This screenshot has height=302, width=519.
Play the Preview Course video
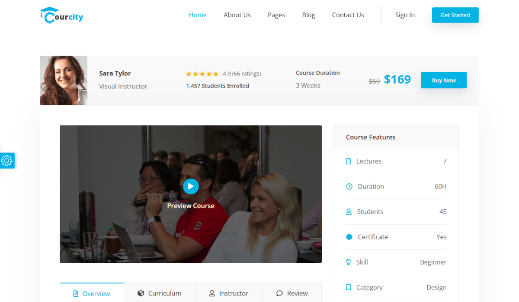click(191, 186)
